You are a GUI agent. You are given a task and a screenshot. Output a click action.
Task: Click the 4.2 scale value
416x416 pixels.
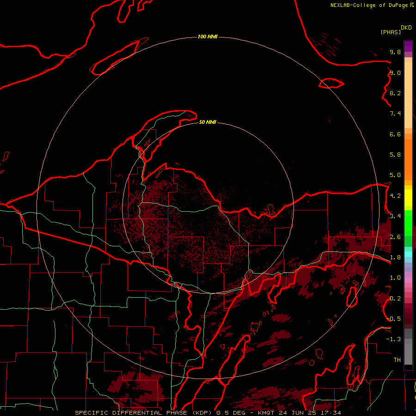tap(395, 196)
